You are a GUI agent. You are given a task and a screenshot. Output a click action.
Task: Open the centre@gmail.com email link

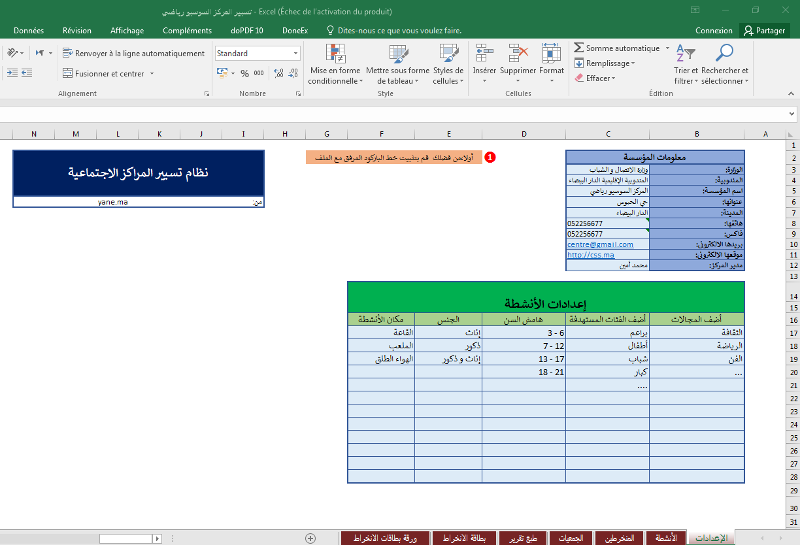click(x=602, y=244)
